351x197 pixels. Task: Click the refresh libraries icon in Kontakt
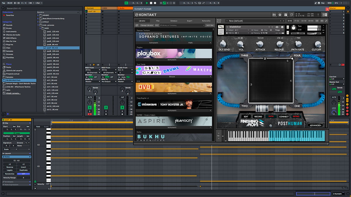pos(137,25)
